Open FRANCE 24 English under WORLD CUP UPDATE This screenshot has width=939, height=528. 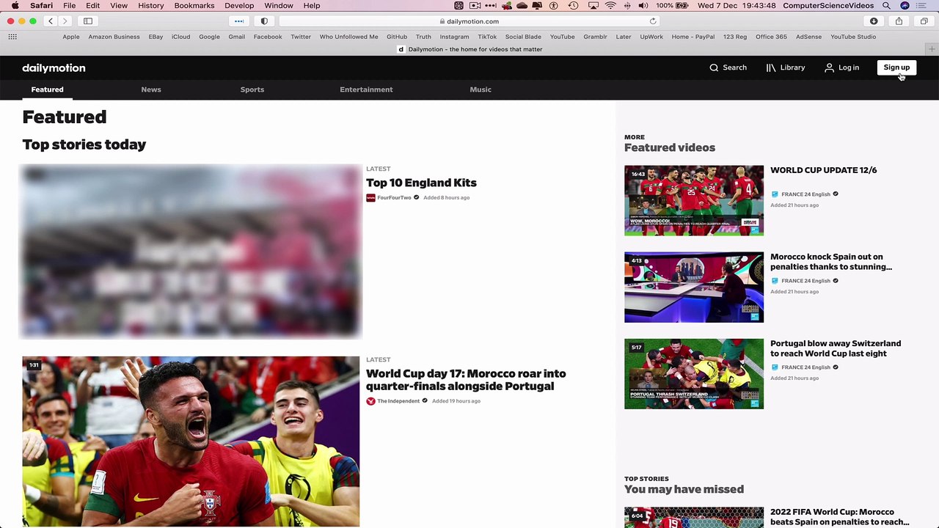[805, 194]
